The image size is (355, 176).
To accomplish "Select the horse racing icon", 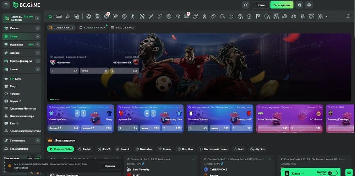I will 178,16.
